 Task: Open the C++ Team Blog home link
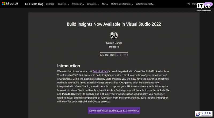(x=34, y=4)
